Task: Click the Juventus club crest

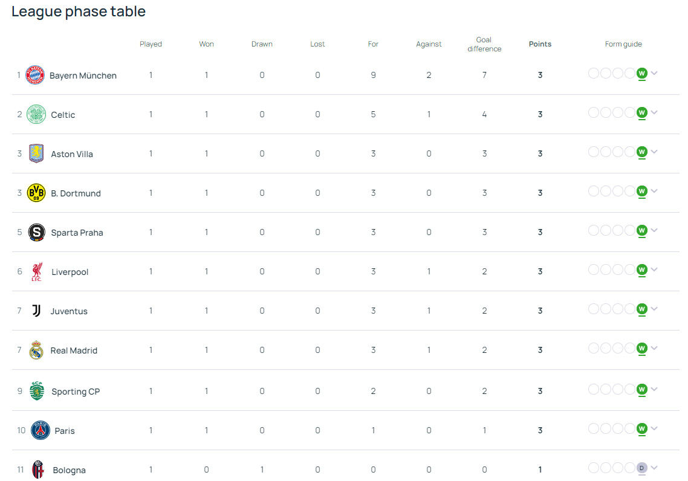Action: pyautogui.click(x=36, y=311)
